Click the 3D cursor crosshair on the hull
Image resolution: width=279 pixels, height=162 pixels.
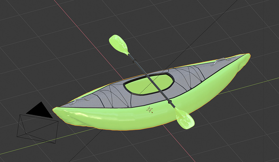pyautogui.click(x=150, y=109)
